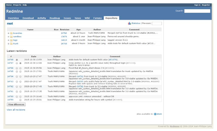This screenshot has width=217, height=131.
Task: Follow the View all revisions link
Action: [x=16, y=110]
